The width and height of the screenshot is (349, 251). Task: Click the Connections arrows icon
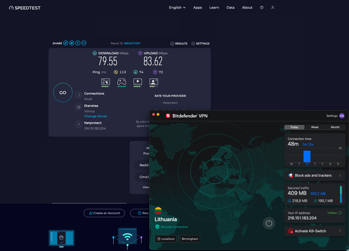tap(79, 95)
